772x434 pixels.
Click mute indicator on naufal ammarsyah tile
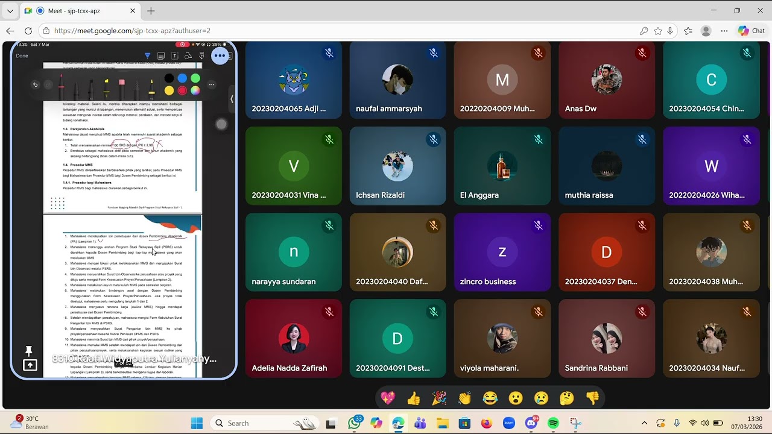(434, 53)
